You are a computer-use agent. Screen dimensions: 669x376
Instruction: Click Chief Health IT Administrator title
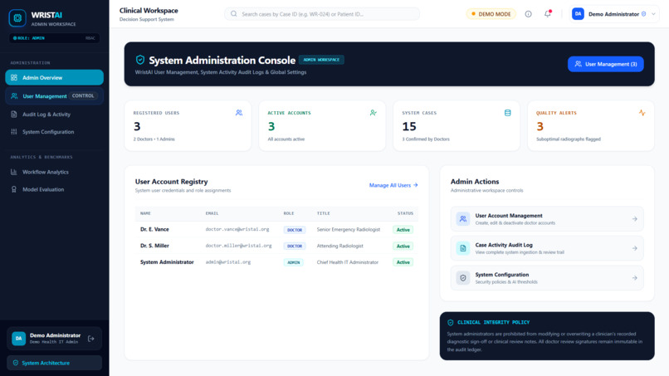point(347,262)
